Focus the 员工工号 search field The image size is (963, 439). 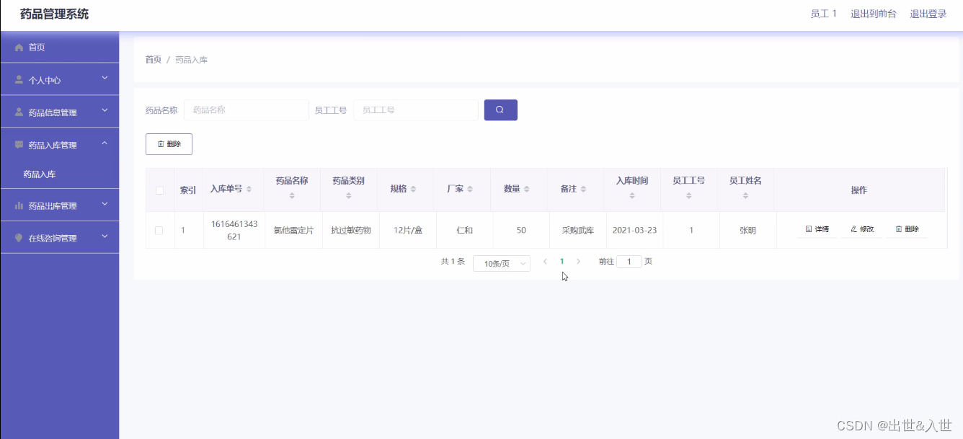(416, 110)
